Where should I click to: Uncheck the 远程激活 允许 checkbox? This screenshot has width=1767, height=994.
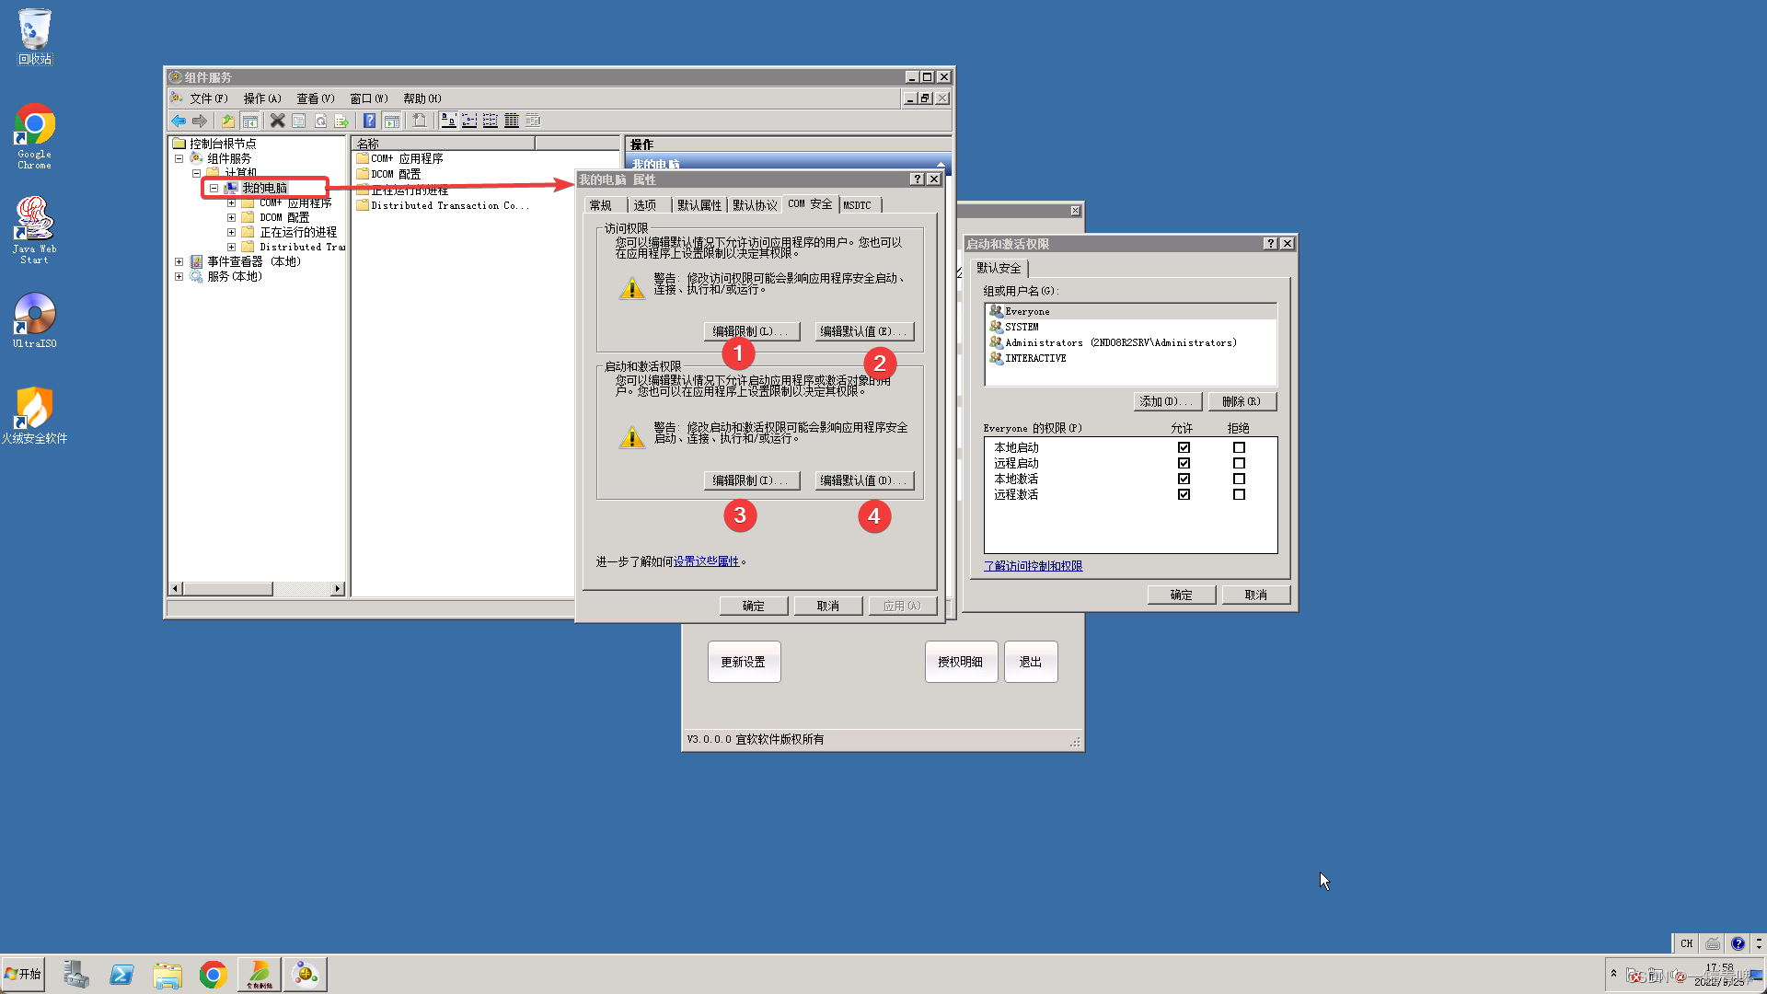pos(1184,493)
